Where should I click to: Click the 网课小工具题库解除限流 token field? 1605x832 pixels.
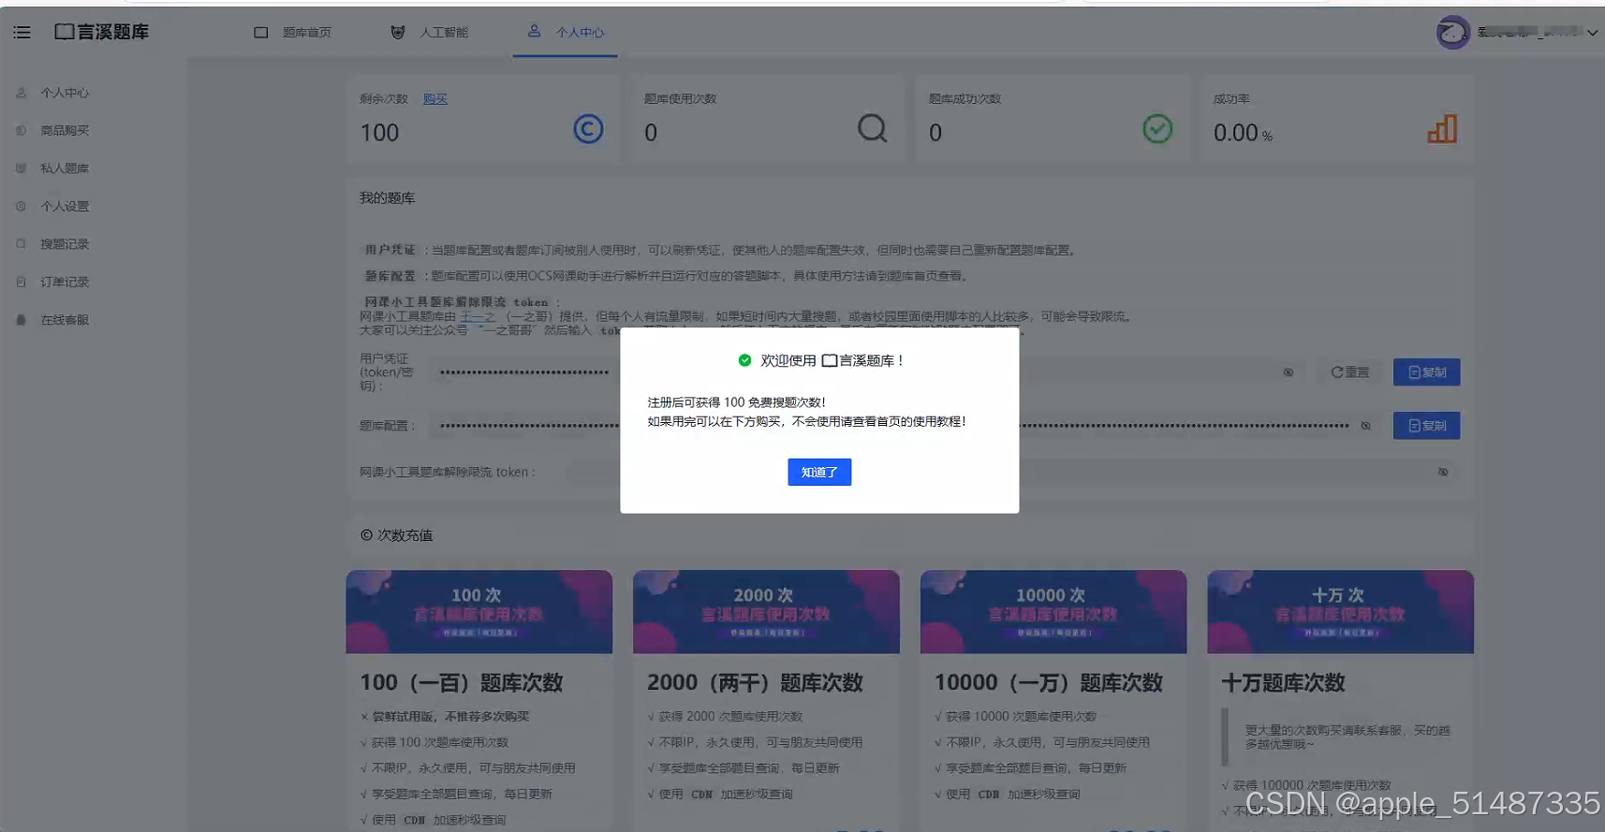[1012, 473]
